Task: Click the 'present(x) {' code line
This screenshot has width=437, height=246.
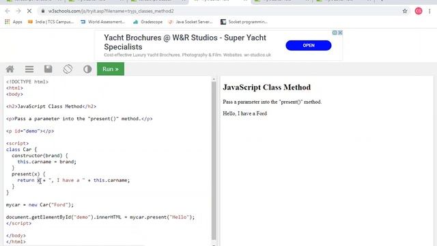Action: point(29,174)
